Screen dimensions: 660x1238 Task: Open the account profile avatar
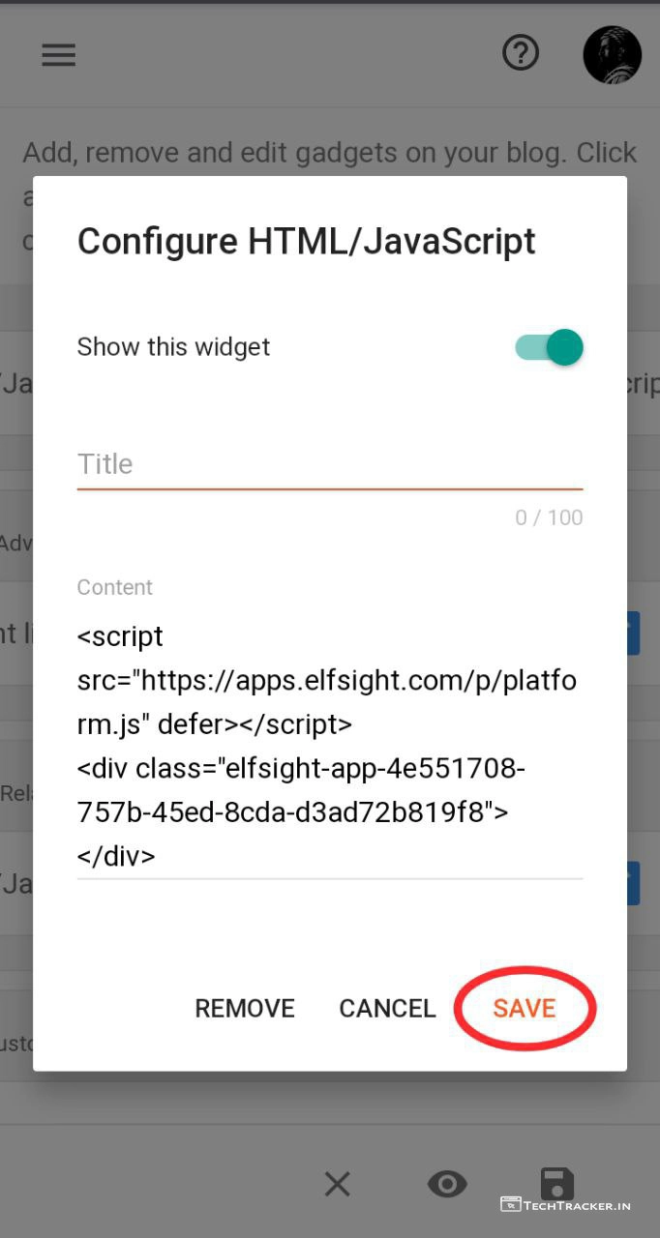(612, 54)
